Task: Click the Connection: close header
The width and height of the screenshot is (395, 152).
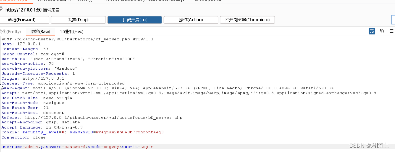Action: point(24,137)
